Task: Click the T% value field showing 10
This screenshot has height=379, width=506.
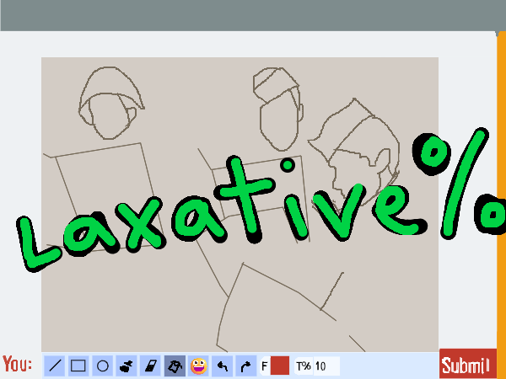Action: tap(326, 366)
